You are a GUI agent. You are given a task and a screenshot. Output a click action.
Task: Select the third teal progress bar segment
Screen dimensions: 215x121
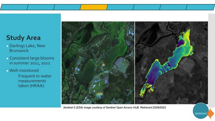click(67, 7)
